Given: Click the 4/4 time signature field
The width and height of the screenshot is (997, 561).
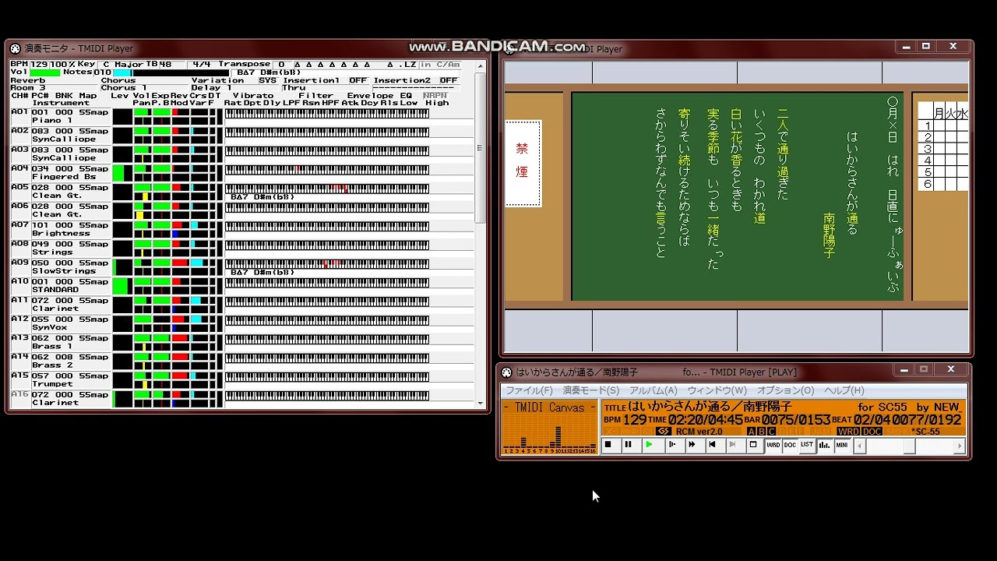Looking at the screenshot, I should coord(202,65).
